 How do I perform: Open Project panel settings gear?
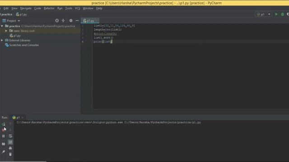click(71, 21)
